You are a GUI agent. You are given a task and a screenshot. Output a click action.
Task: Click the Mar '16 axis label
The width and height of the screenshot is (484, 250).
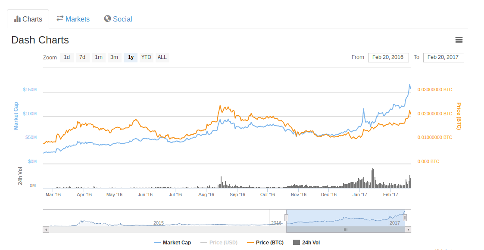pyautogui.click(x=53, y=194)
